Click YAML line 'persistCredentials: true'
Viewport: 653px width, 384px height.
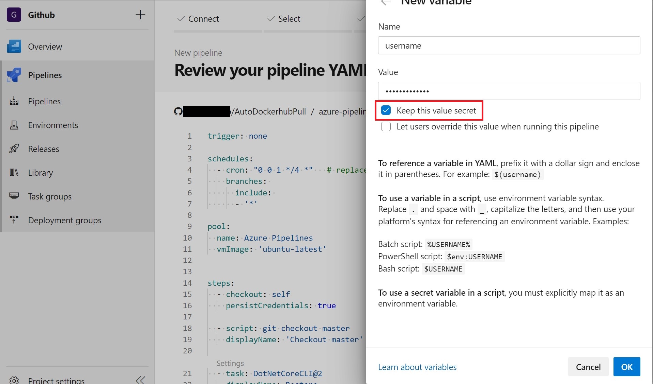pyautogui.click(x=281, y=306)
